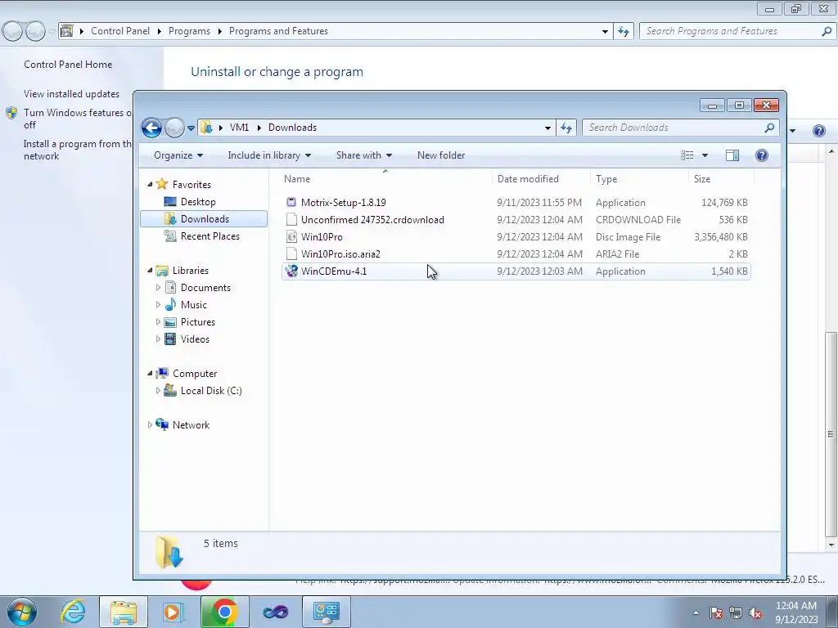Open the Organize menu
Viewport: 838px width, 628px height.
tap(178, 155)
